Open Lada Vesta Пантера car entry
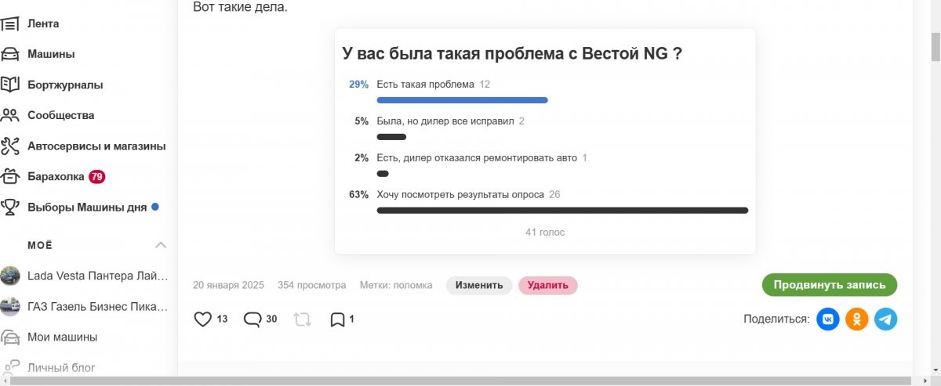This screenshot has width=941, height=386. (97, 276)
